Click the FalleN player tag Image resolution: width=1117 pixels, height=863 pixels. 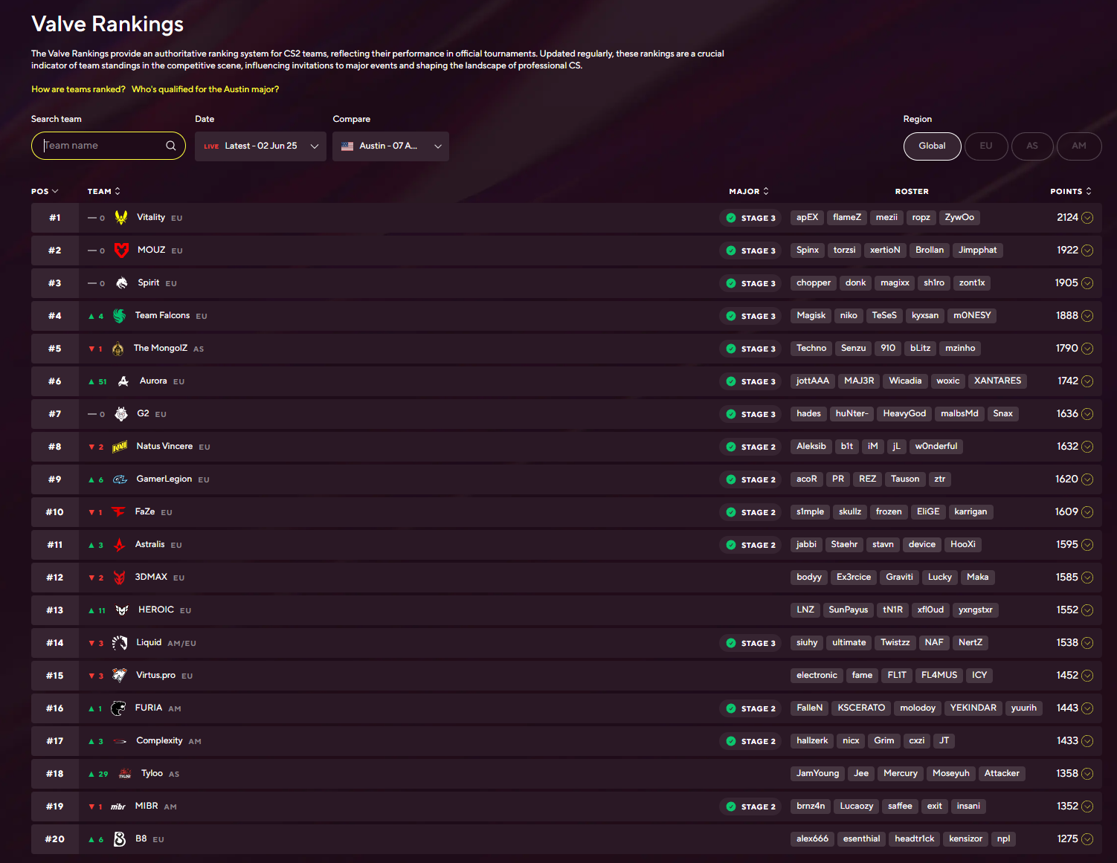coord(809,708)
